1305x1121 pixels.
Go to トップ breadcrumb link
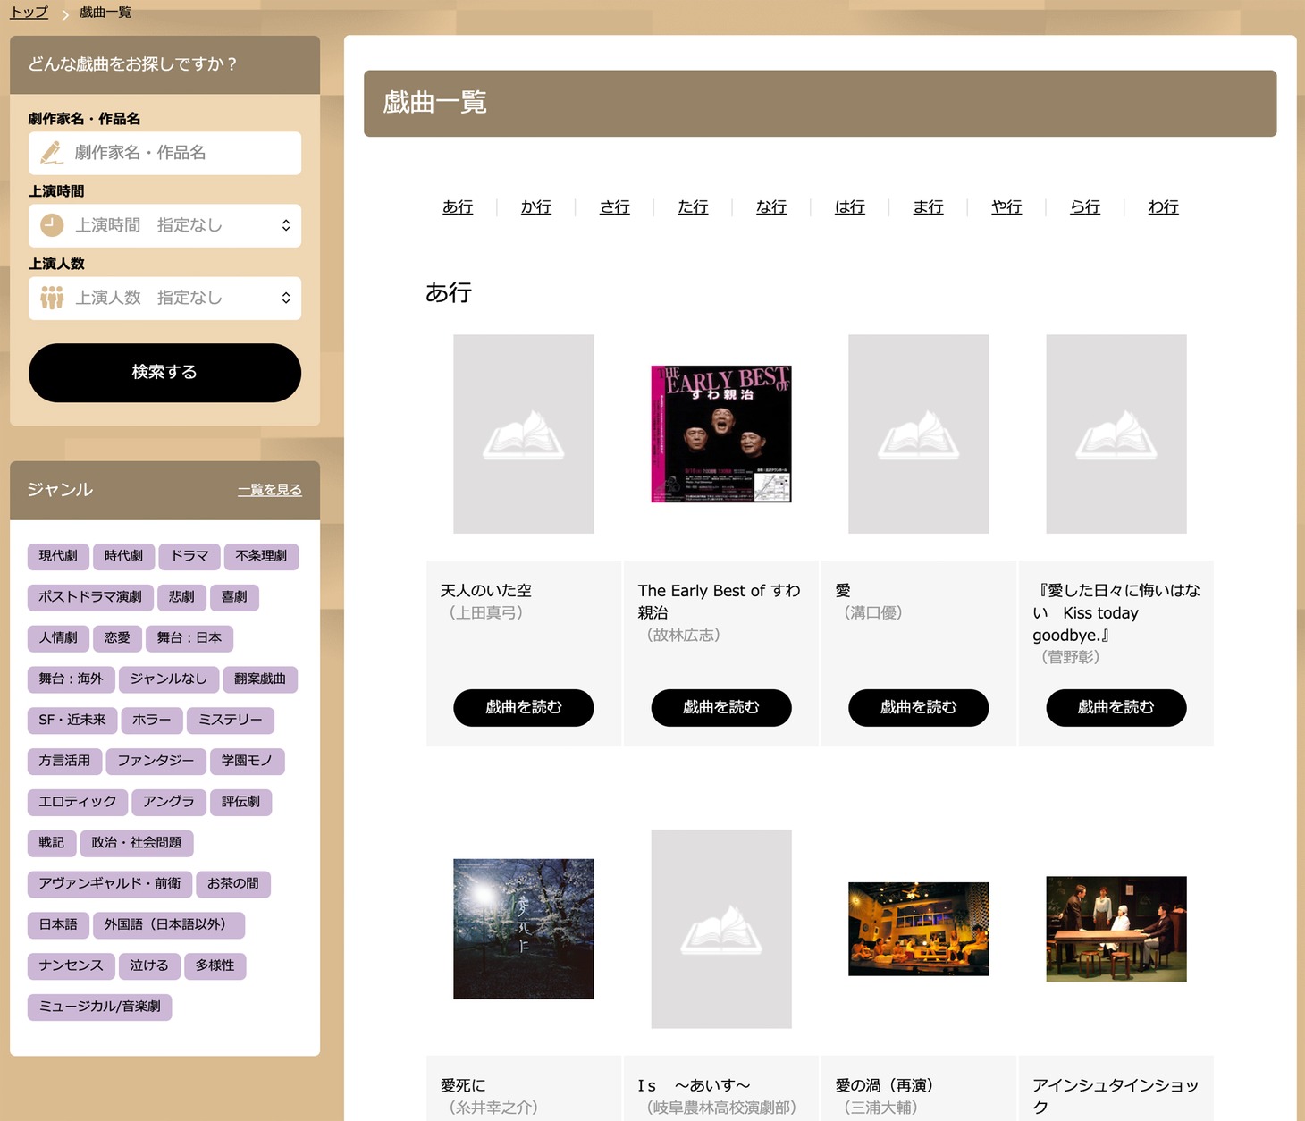29,13
